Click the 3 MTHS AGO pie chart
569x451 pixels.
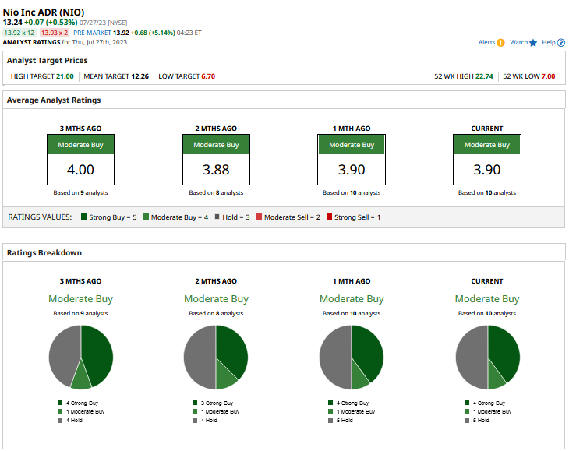point(81,357)
